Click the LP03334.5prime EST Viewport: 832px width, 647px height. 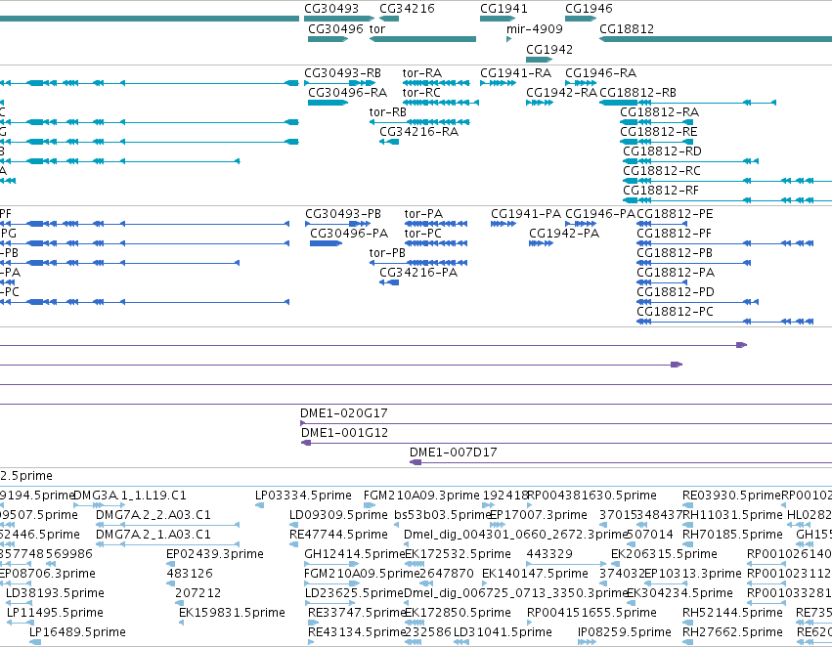click(x=259, y=505)
